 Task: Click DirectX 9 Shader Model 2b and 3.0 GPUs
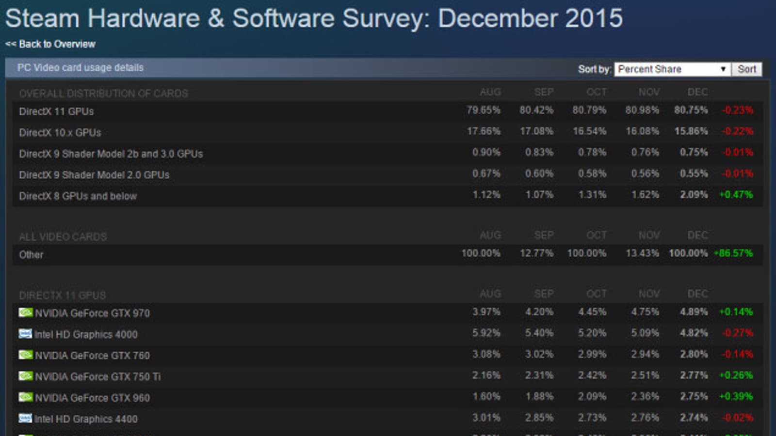click(x=111, y=154)
